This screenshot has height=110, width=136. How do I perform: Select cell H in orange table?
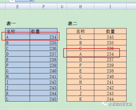click(80, 82)
